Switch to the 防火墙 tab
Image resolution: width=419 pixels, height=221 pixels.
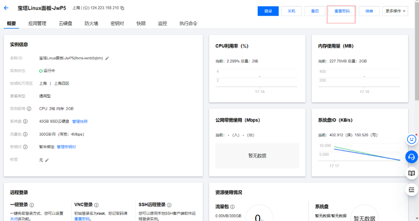click(92, 24)
